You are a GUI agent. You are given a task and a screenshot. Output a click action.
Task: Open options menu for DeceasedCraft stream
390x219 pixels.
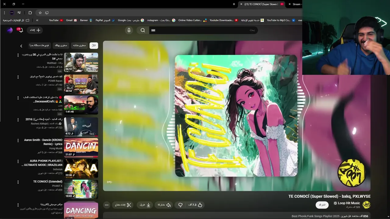tap(18, 98)
